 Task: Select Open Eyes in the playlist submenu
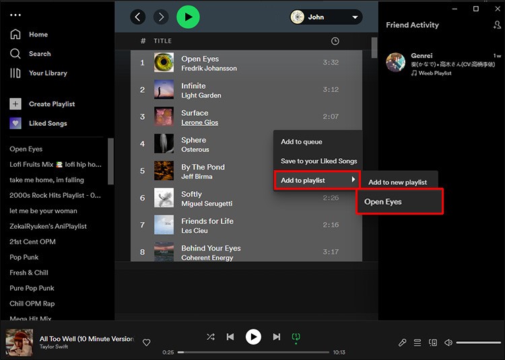point(400,202)
